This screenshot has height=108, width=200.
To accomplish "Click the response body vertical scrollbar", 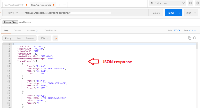I will (197, 46).
